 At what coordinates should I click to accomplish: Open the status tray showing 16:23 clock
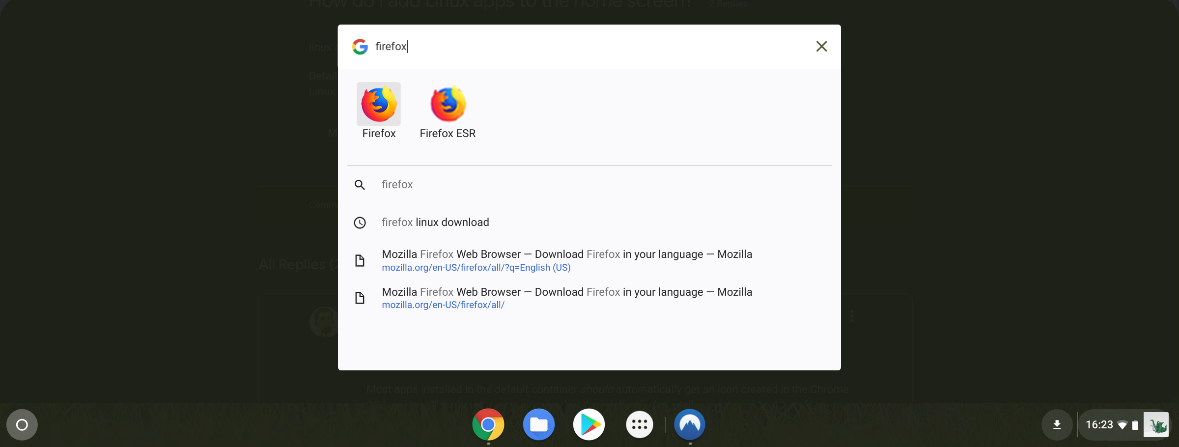tap(1099, 424)
